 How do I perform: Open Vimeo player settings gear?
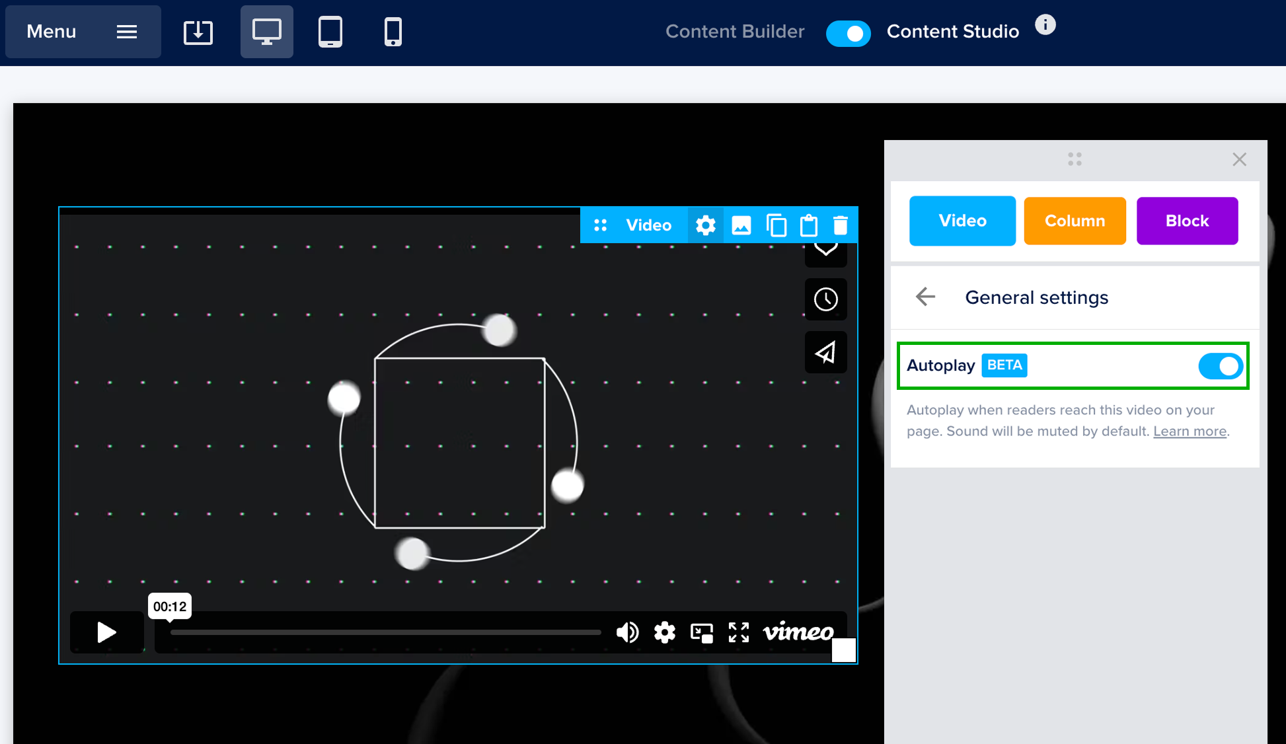point(665,632)
